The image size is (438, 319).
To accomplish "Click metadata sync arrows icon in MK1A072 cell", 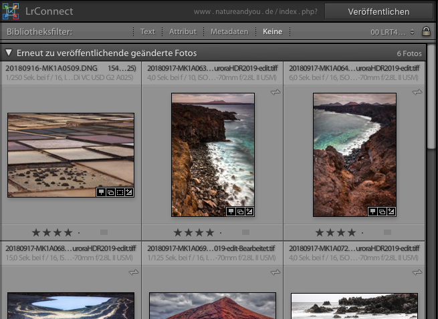I will (x=417, y=272).
